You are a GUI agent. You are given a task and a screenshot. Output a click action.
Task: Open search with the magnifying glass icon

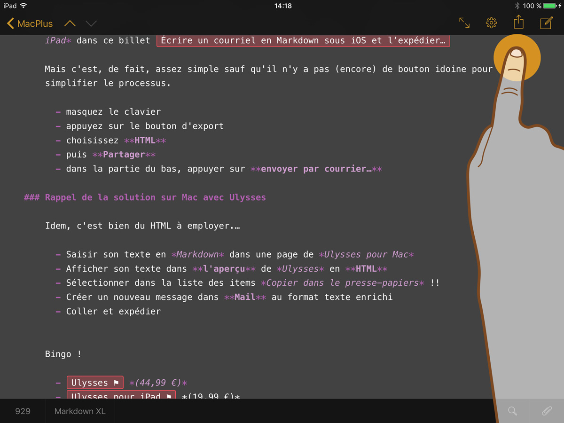[513, 411]
